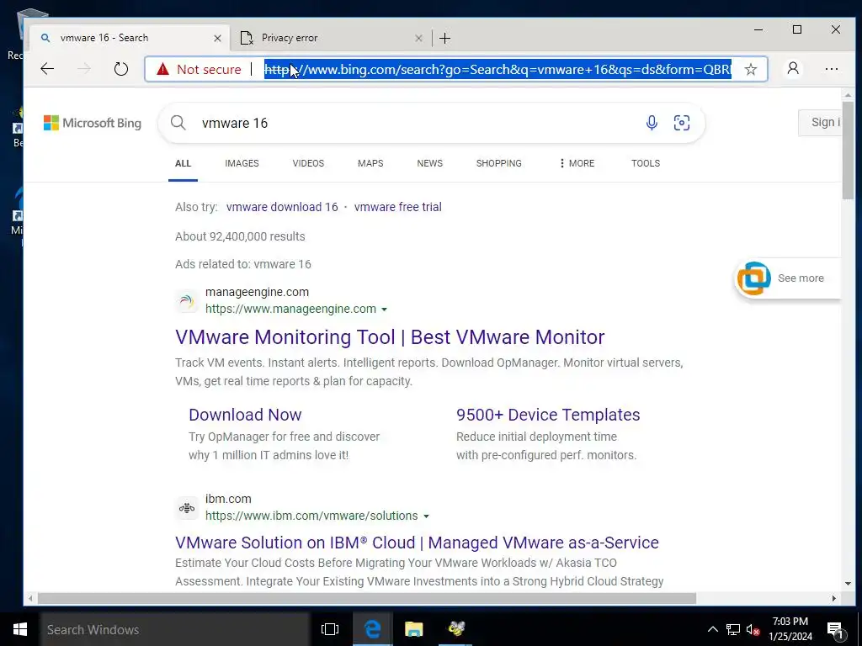
Task: Click the manageengine.com site favicon
Action: [186, 301]
